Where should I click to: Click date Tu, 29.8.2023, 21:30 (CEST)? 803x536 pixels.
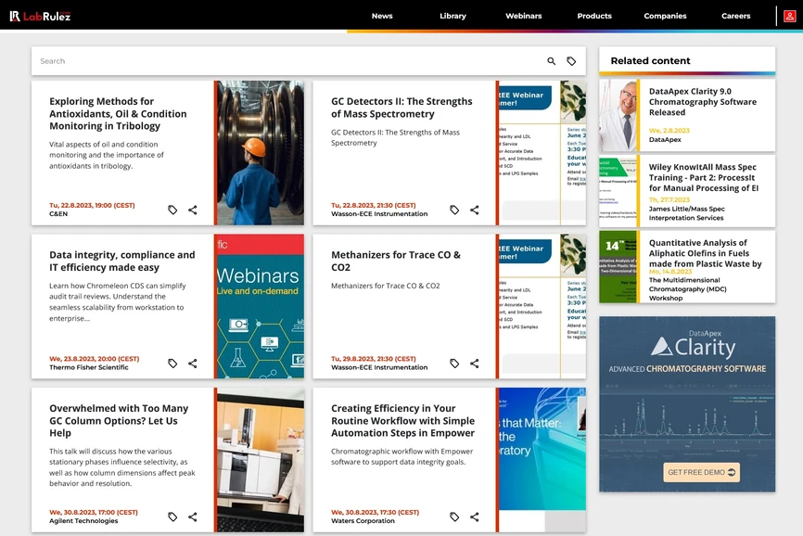(374, 359)
